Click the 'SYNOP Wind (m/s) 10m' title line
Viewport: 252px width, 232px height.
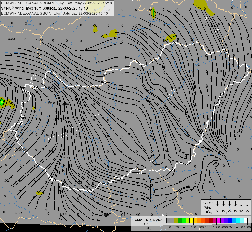tap(44, 8)
